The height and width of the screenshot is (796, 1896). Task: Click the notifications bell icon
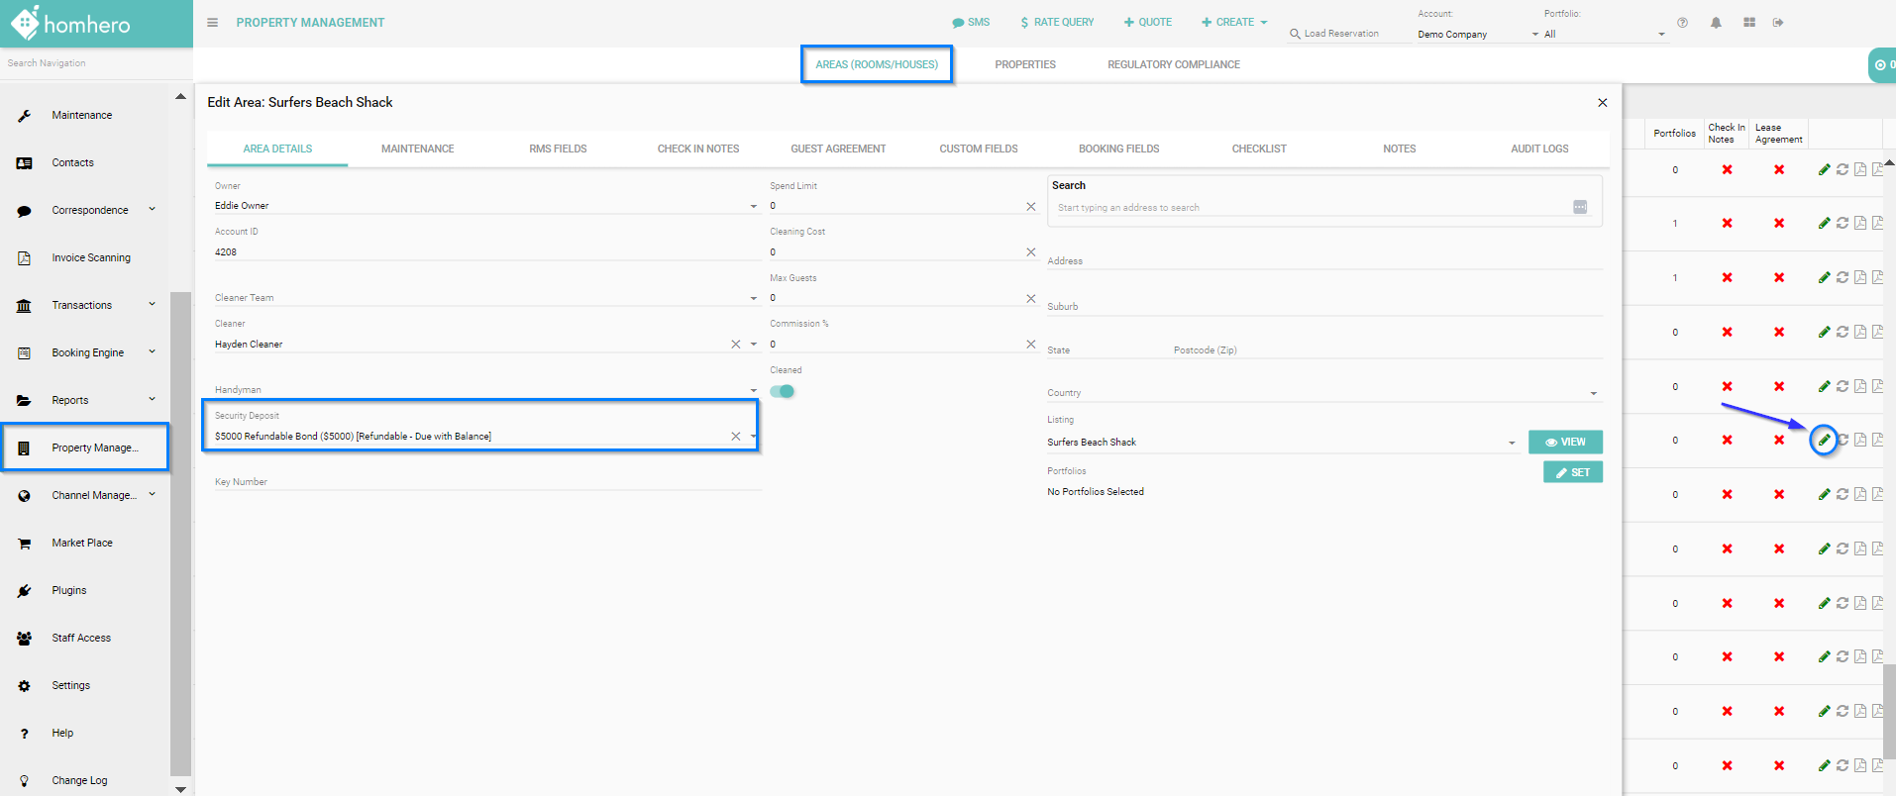1716,23
